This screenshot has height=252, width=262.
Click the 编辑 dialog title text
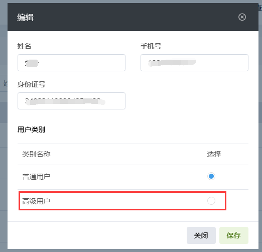pyautogui.click(x=25, y=18)
